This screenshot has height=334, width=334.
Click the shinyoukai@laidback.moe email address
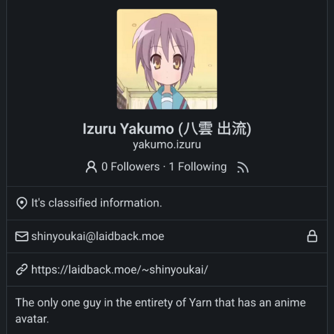[98, 237]
